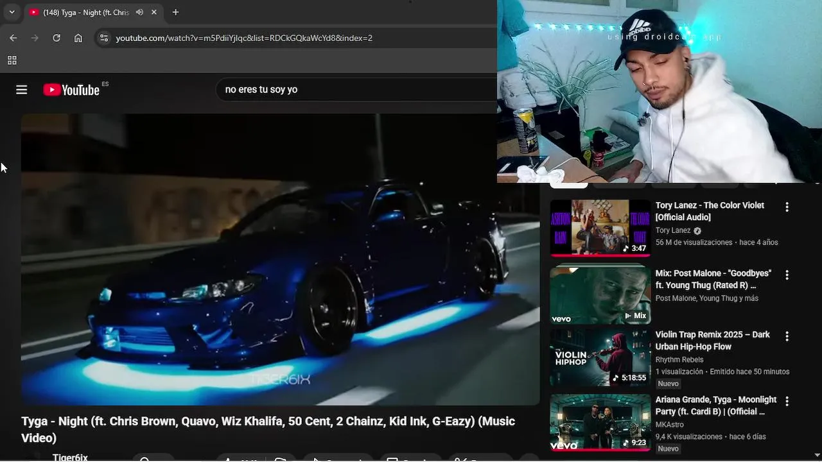The height and width of the screenshot is (462, 822).
Task: Open a new browser tab
Action: 175,12
